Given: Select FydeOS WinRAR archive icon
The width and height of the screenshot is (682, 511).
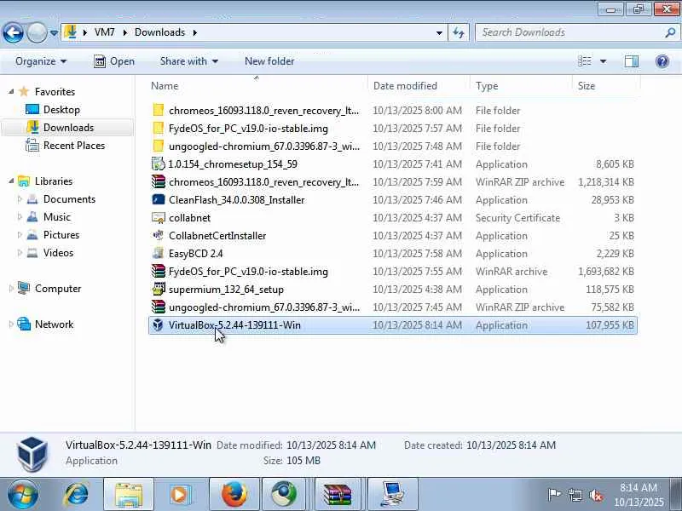Looking at the screenshot, I should click(x=159, y=271).
